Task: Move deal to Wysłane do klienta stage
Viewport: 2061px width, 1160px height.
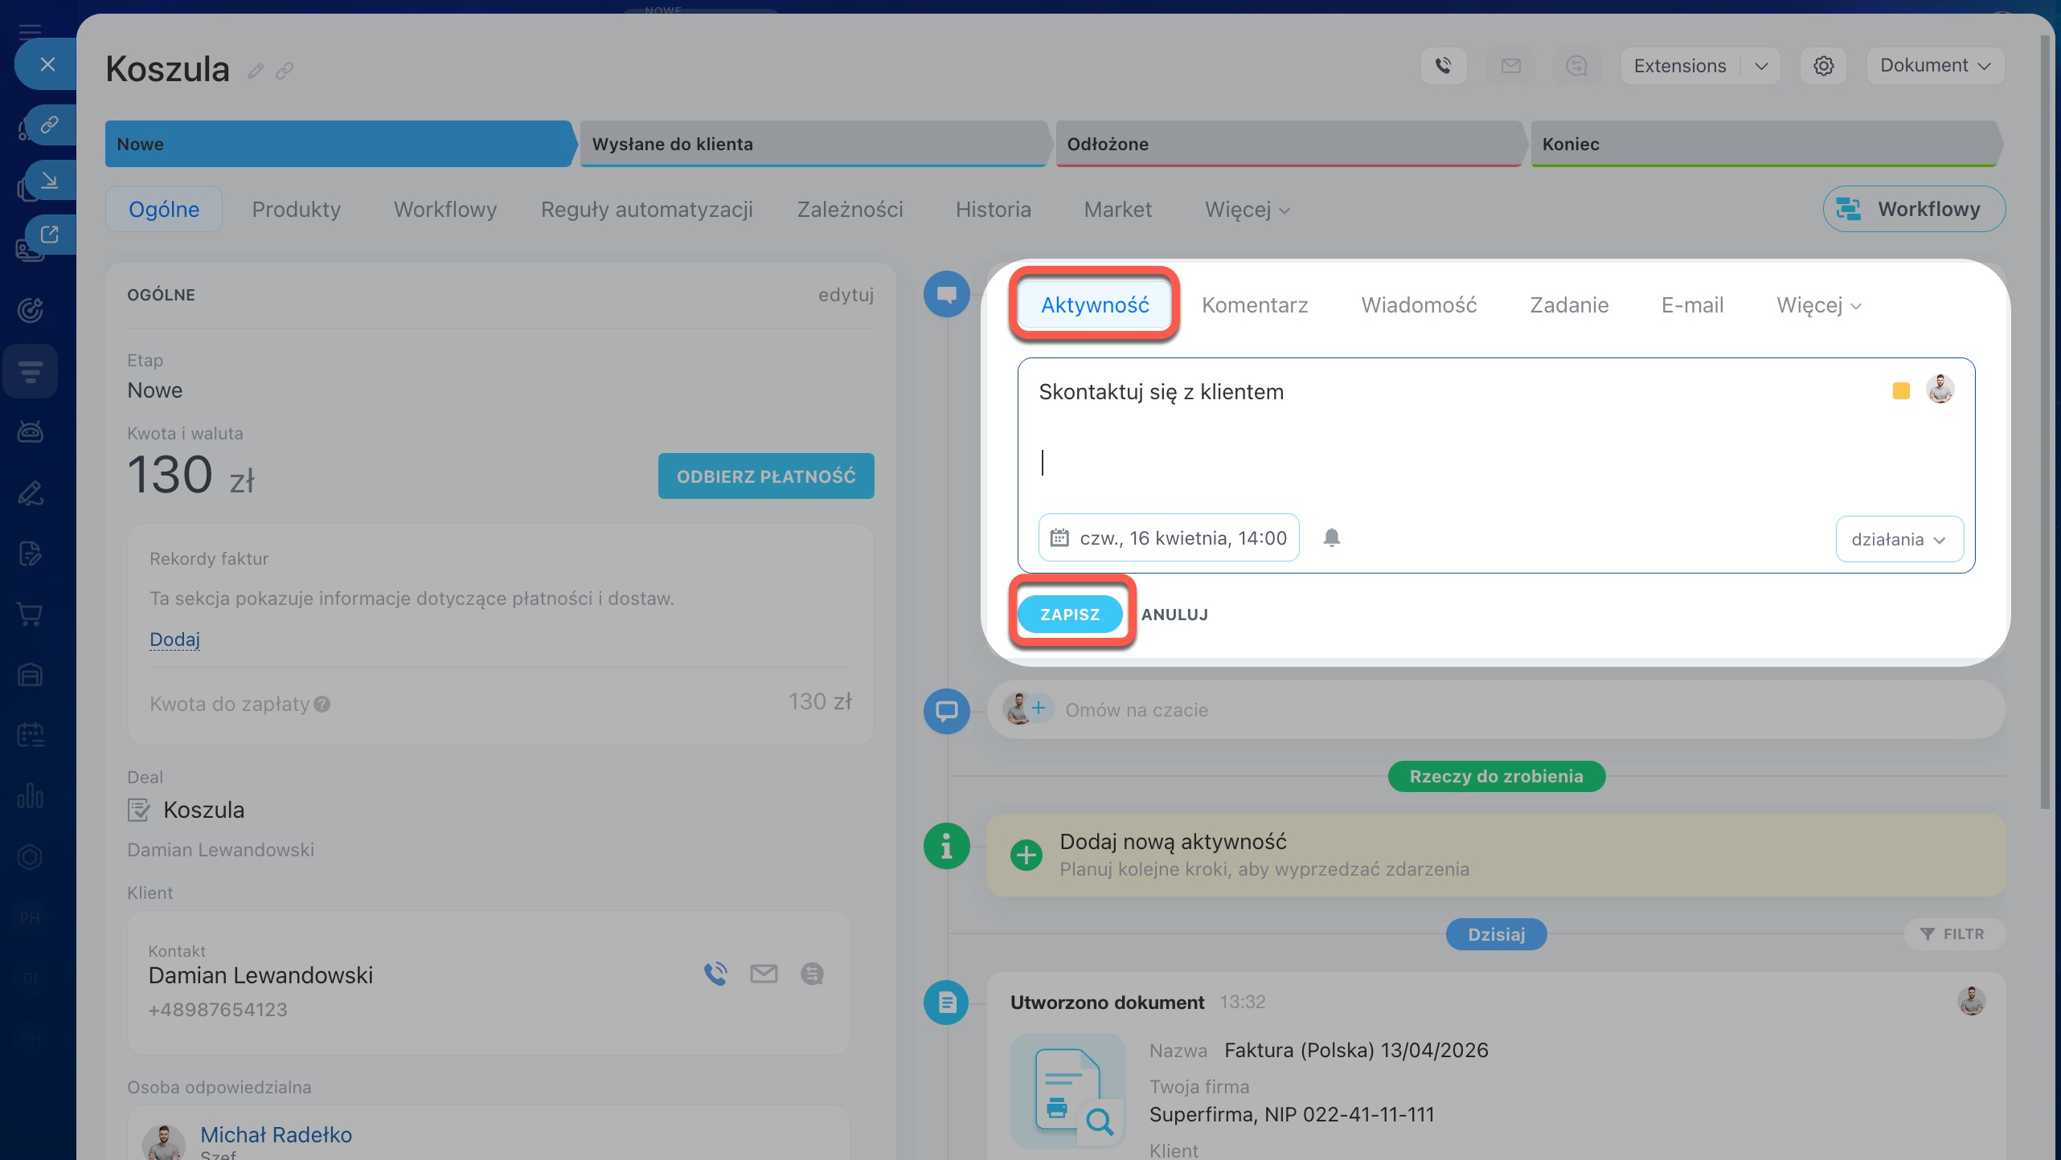Action: [x=812, y=144]
